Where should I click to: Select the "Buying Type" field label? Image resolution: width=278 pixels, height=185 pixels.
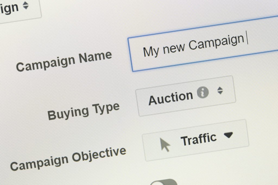coord(84,112)
